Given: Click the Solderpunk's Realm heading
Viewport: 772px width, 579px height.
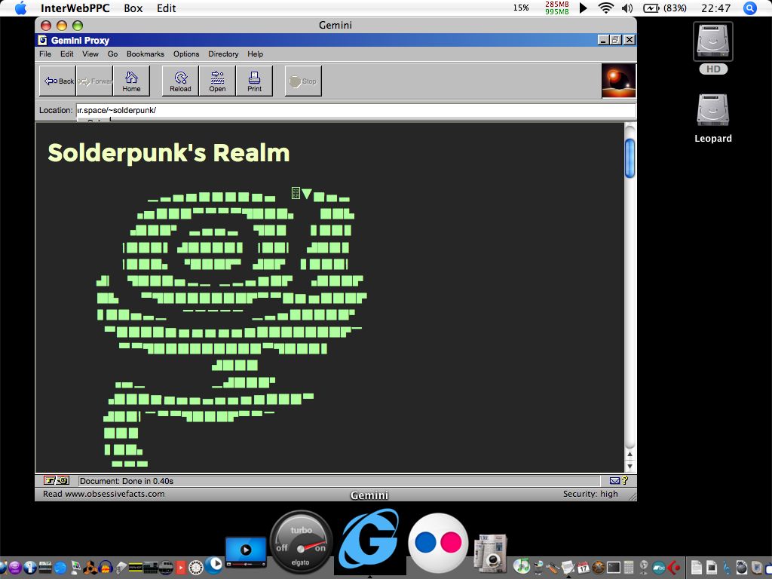Looking at the screenshot, I should [169, 152].
